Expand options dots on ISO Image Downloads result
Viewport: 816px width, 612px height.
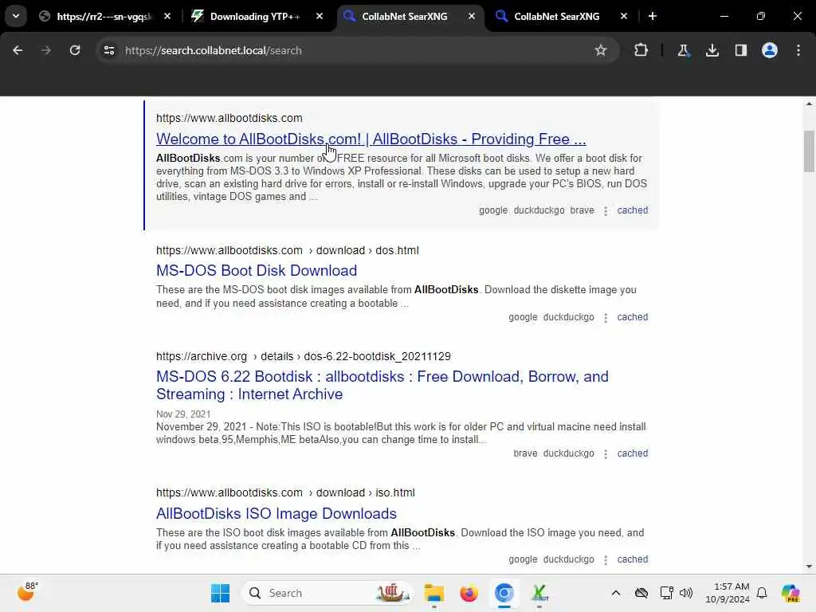coord(606,560)
